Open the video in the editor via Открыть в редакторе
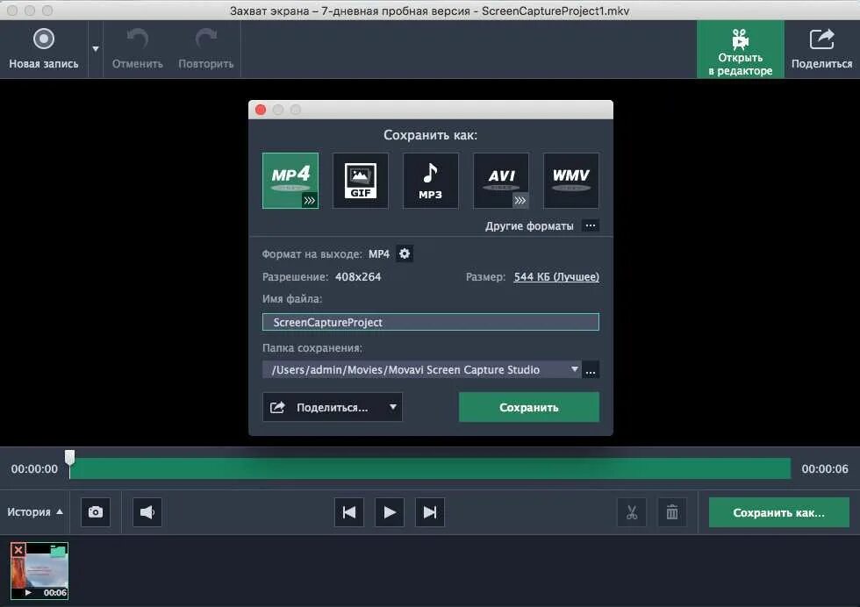 (x=740, y=50)
